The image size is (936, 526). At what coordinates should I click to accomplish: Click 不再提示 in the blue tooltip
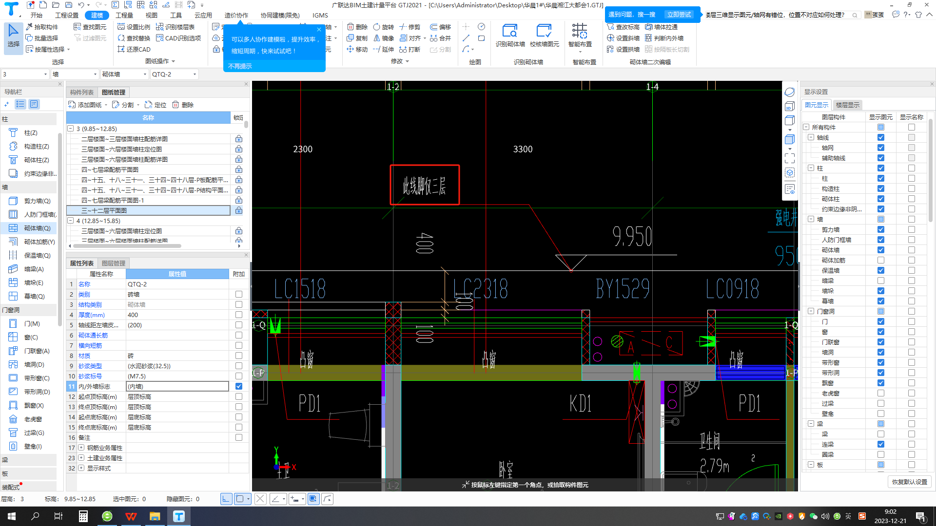pos(240,66)
